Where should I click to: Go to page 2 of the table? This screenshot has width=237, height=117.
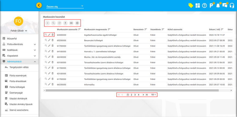pyautogui.click(x=131, y=95)
